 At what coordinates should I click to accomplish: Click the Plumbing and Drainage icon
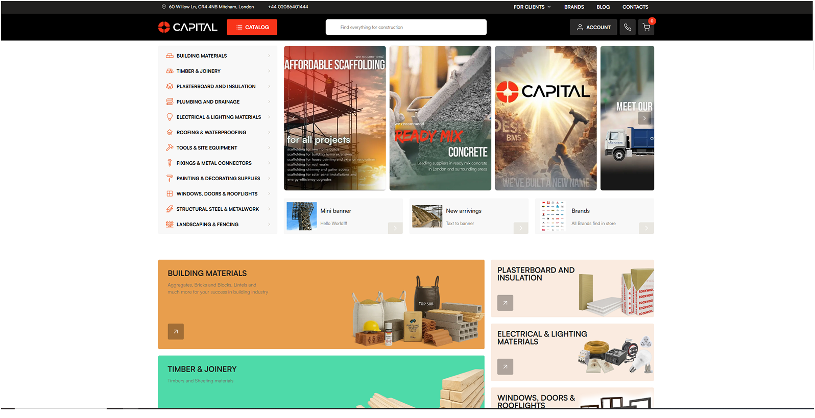170,102
